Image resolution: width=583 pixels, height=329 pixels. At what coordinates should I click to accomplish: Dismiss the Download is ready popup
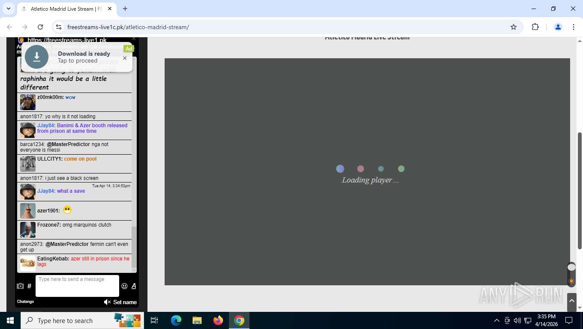tap(125, 58)
